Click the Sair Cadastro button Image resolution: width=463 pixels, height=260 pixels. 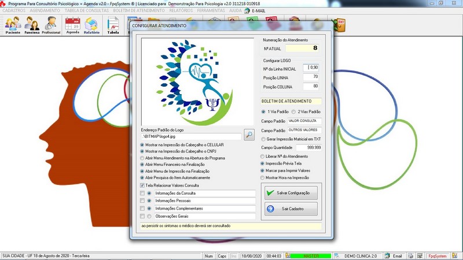[x=291, y=209]
